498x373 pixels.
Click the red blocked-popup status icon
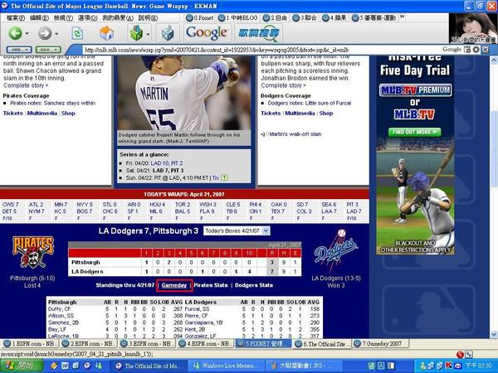(460, 354)
